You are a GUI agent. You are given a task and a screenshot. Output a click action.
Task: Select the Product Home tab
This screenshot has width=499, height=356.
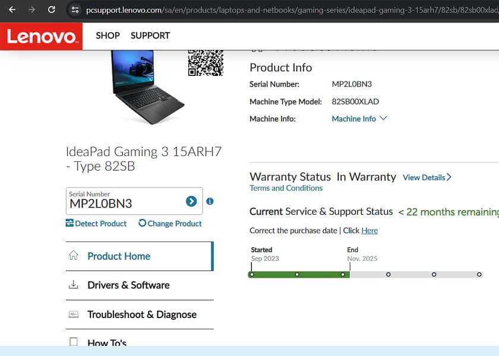(118, 256)
